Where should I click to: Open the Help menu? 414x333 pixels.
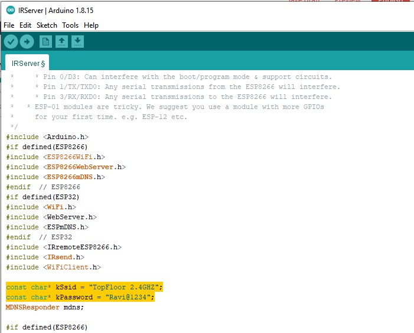[x=91, y=25]
